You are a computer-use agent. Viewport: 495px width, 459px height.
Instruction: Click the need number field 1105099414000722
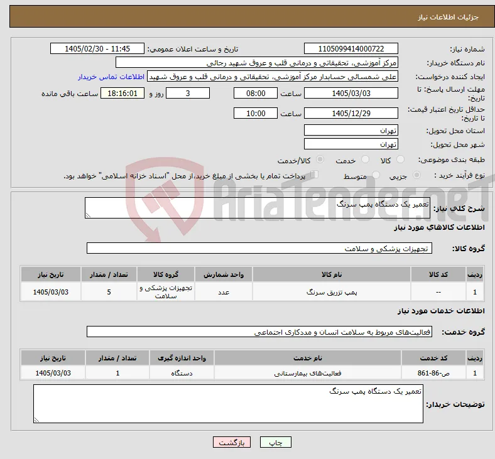(x=351, y=48)
